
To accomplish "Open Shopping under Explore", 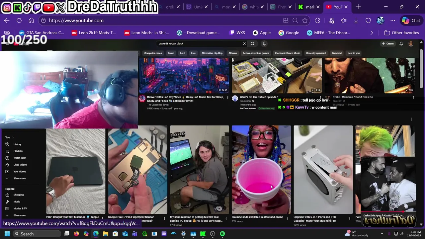I will tap(19, 195).
